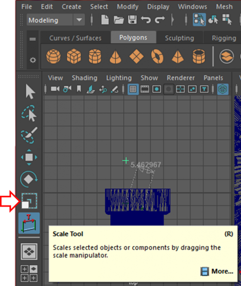The width and height of the screenshot is (241, 286).
Task: Select the arrow Select Tool
Action: pyautogui.click(x=30, y=92)
